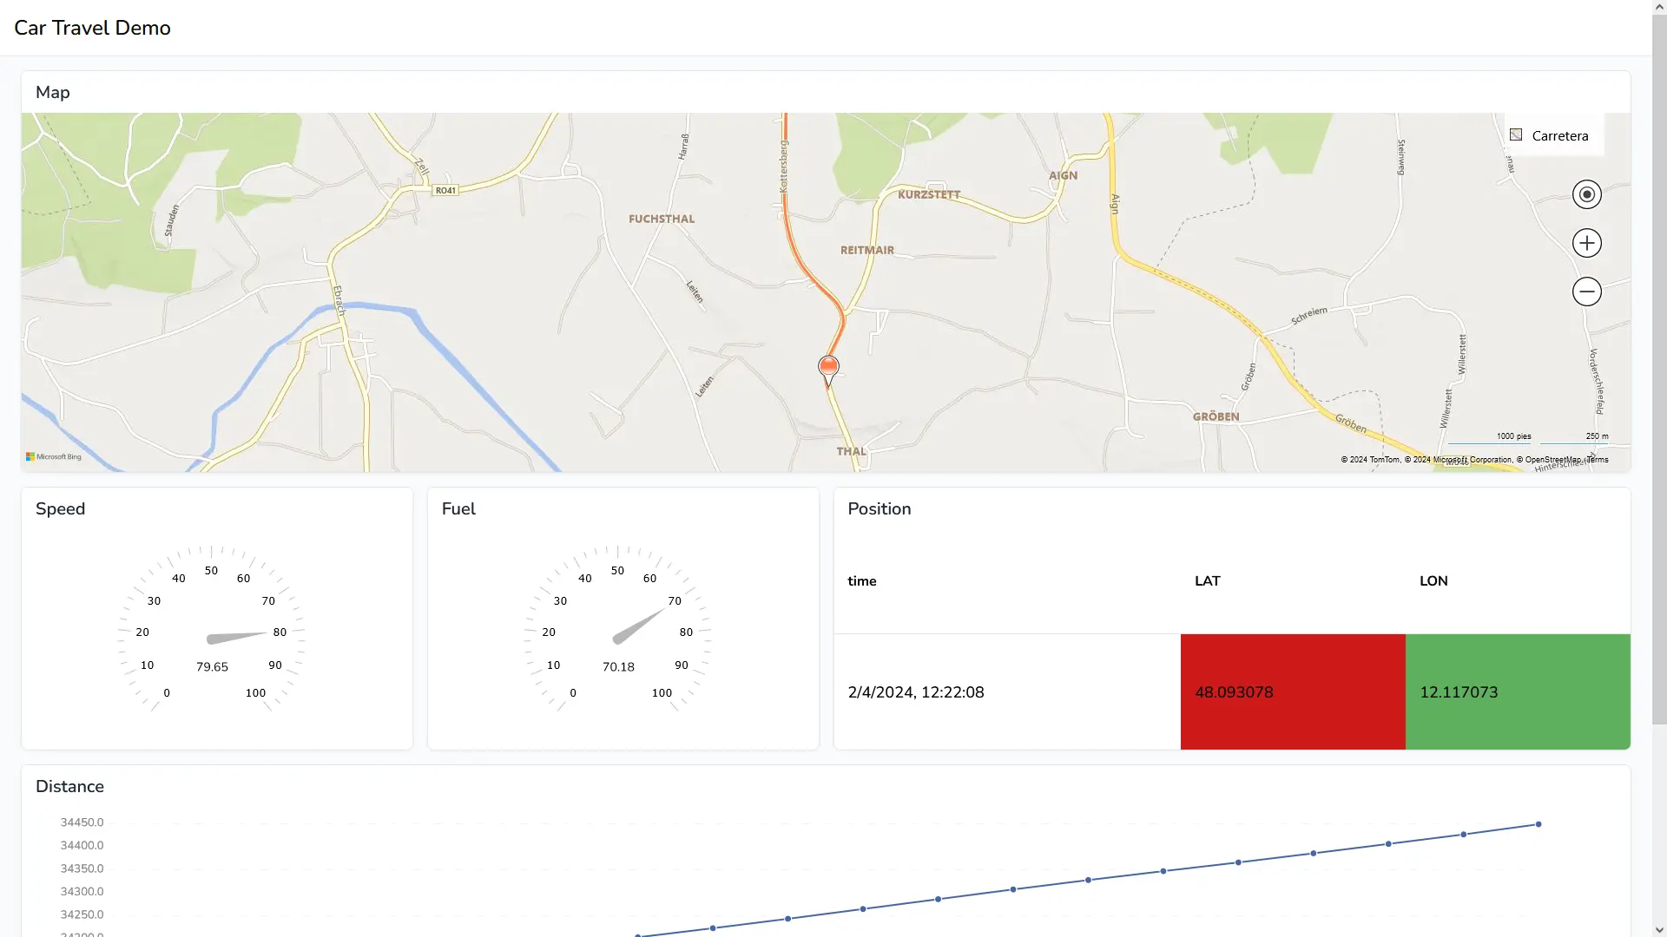Click the time column header
This screenshot has width=1667, height=937.
[x=861, y=580]
